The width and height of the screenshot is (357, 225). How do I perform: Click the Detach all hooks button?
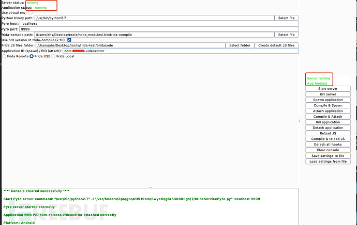tap(328, 144)
